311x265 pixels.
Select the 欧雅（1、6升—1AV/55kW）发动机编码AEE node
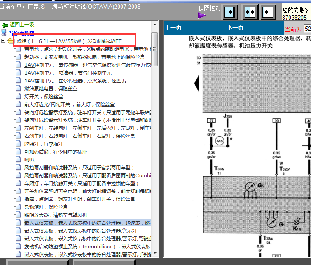(69, 41)
